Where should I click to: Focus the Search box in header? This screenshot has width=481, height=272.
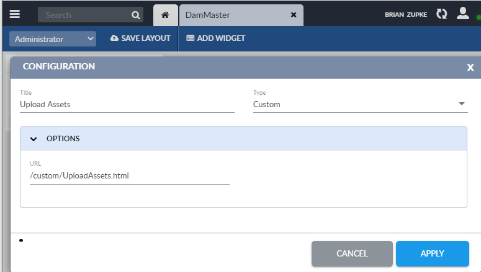(84, 15)
